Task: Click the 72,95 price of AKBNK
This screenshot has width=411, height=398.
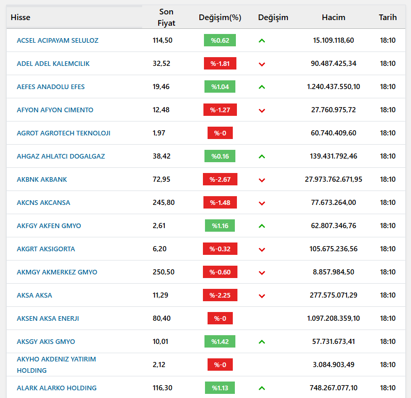Action: pos(162,180)
